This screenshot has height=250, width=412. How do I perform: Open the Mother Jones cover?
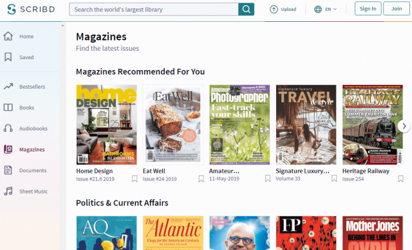point(373,233)
